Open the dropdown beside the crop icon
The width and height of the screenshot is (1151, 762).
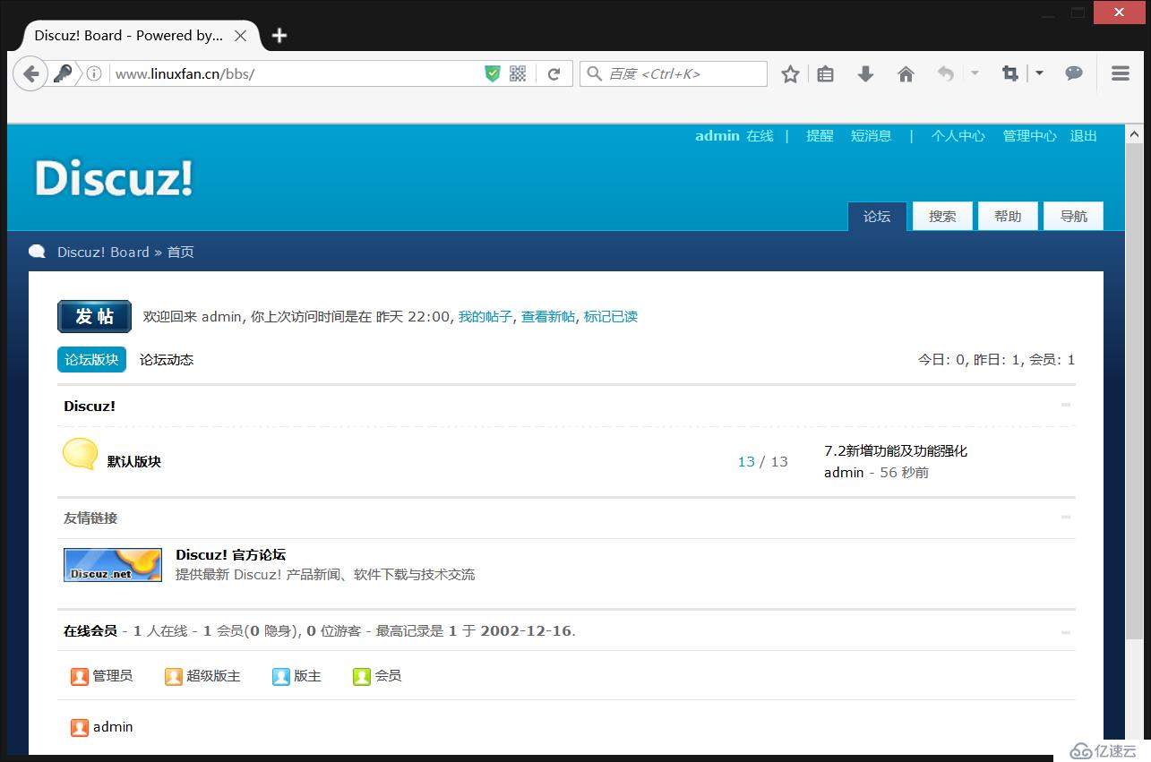click(x=1039, y=73)
